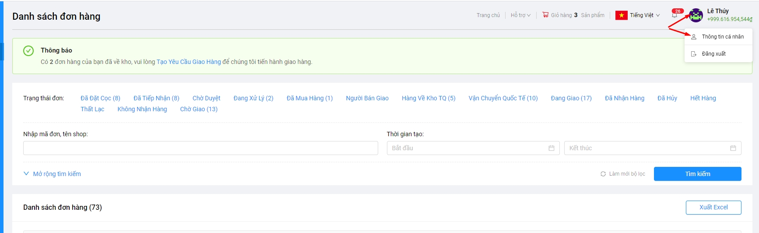Select Thông tin cá nhân menu item
The height and width of the screenshot is (233, 759).
coord(722,37)
